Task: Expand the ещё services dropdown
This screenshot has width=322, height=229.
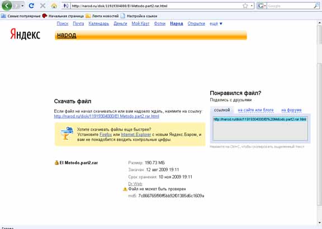Action: click(216, 23)
